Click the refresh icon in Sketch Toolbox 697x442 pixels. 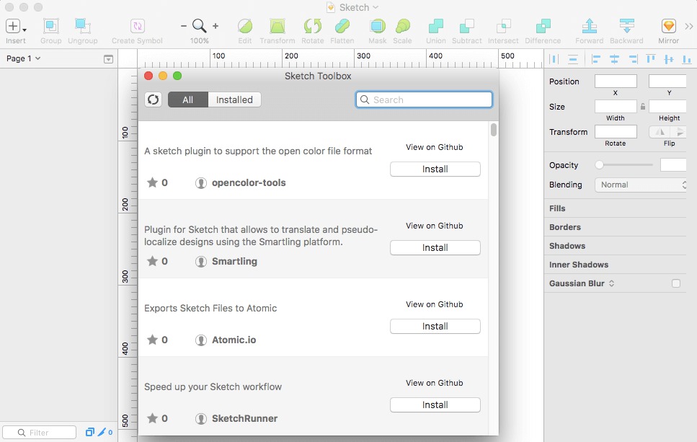tap(152, 100)
